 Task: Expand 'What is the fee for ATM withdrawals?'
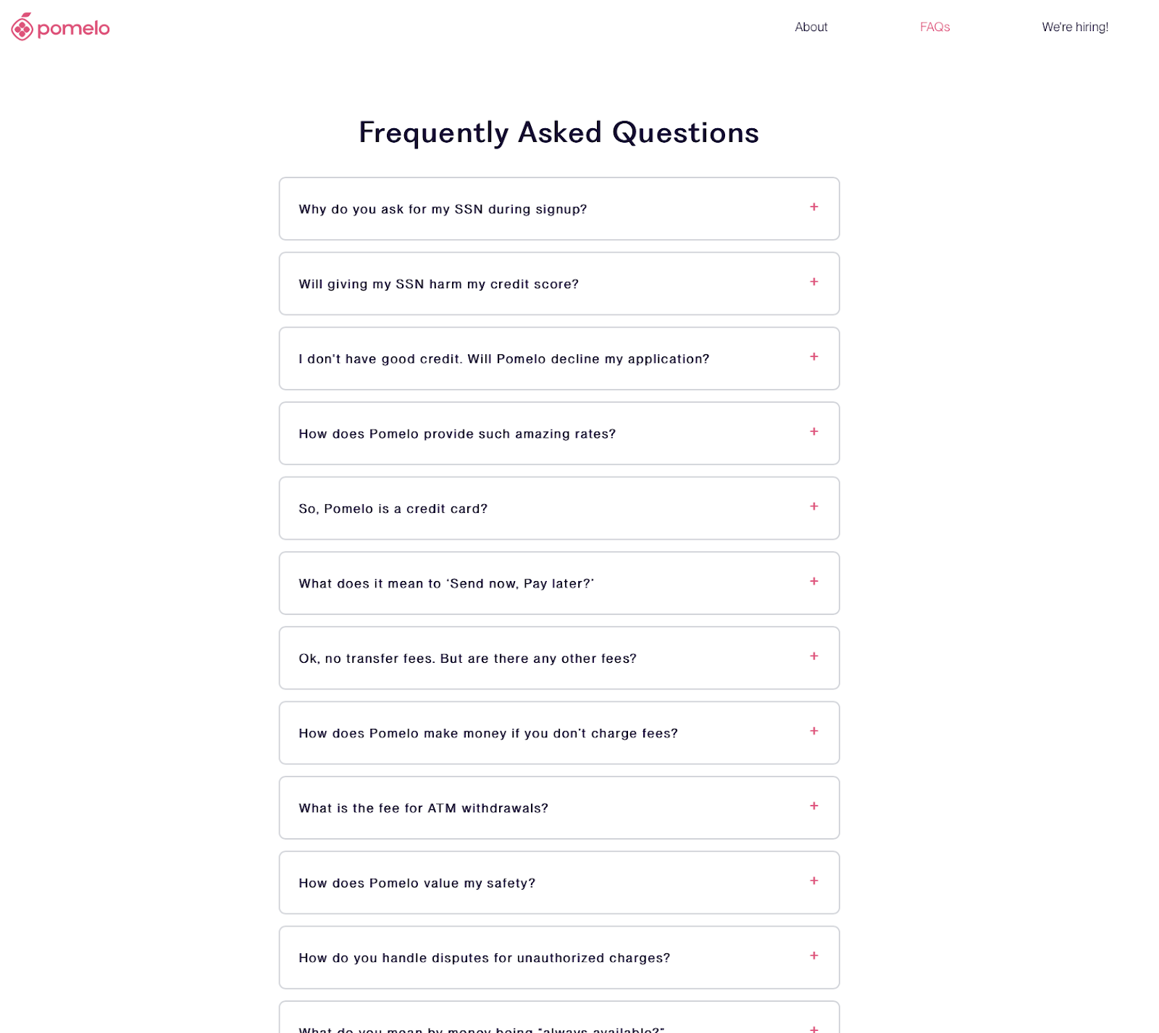559,808
